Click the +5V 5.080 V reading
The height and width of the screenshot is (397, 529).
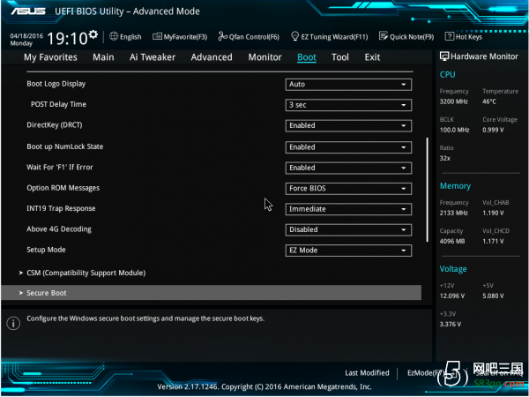tap(493, 296)
